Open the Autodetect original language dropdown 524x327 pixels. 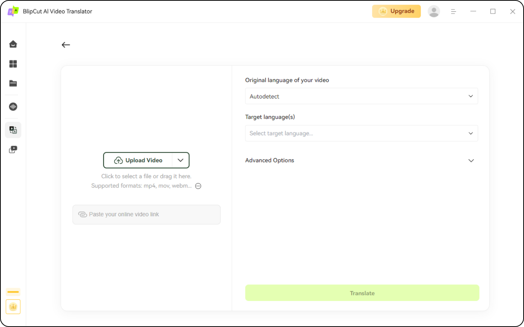(361, 96)
